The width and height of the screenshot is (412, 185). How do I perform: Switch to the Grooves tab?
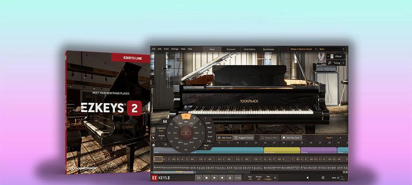[x=231, y=49]
